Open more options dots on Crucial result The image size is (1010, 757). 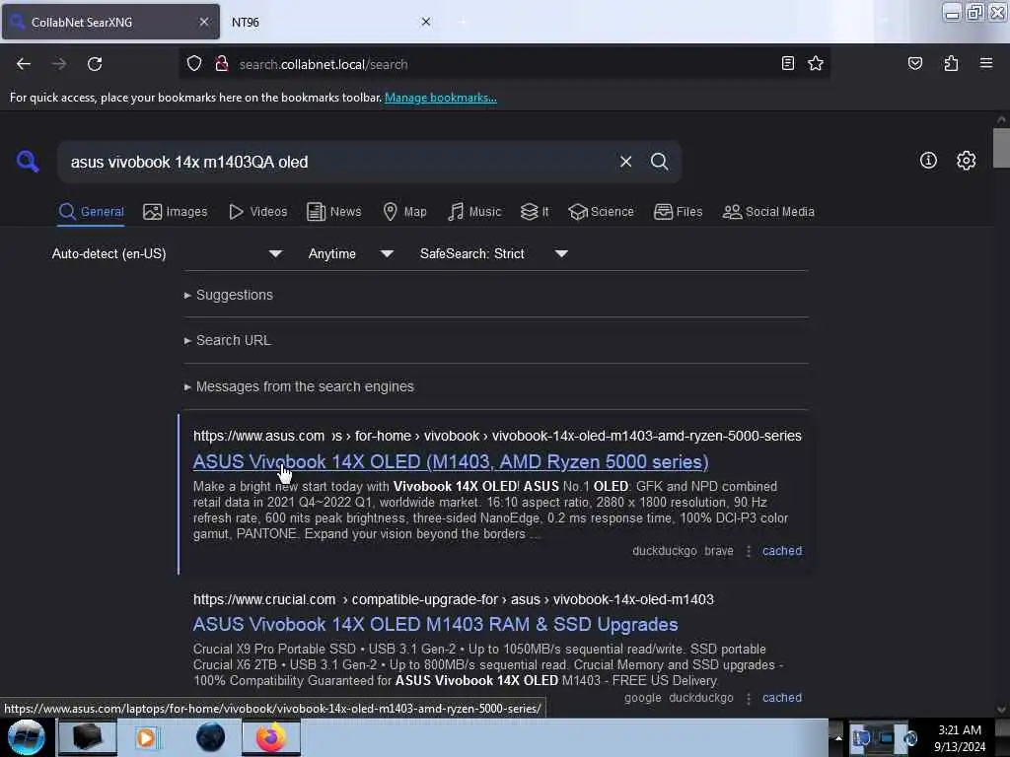tap(748, 698)
